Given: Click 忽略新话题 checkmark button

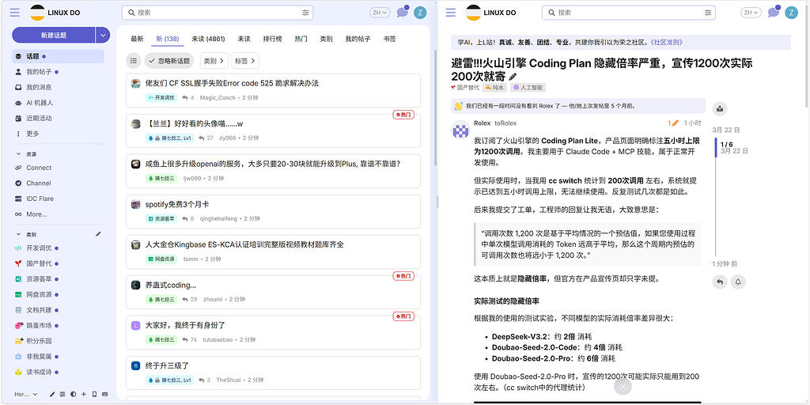Looking at the screenshot, I should (169, 60).
